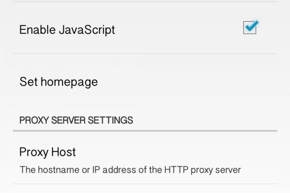290x193 pixels.
Task: Tap empty space right of Set homepage
Action: 193,82
